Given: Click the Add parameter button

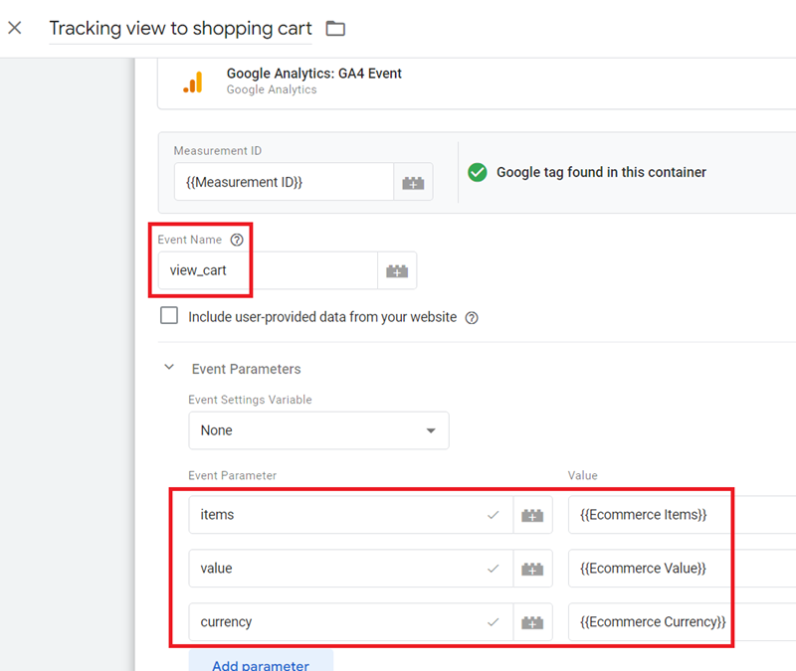Looking at the screenshot, I should tap(261, 663).
